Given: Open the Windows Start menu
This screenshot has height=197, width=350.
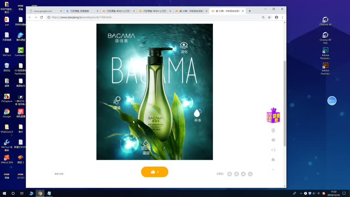Looking at the screenshot, I should pos(4,193).
